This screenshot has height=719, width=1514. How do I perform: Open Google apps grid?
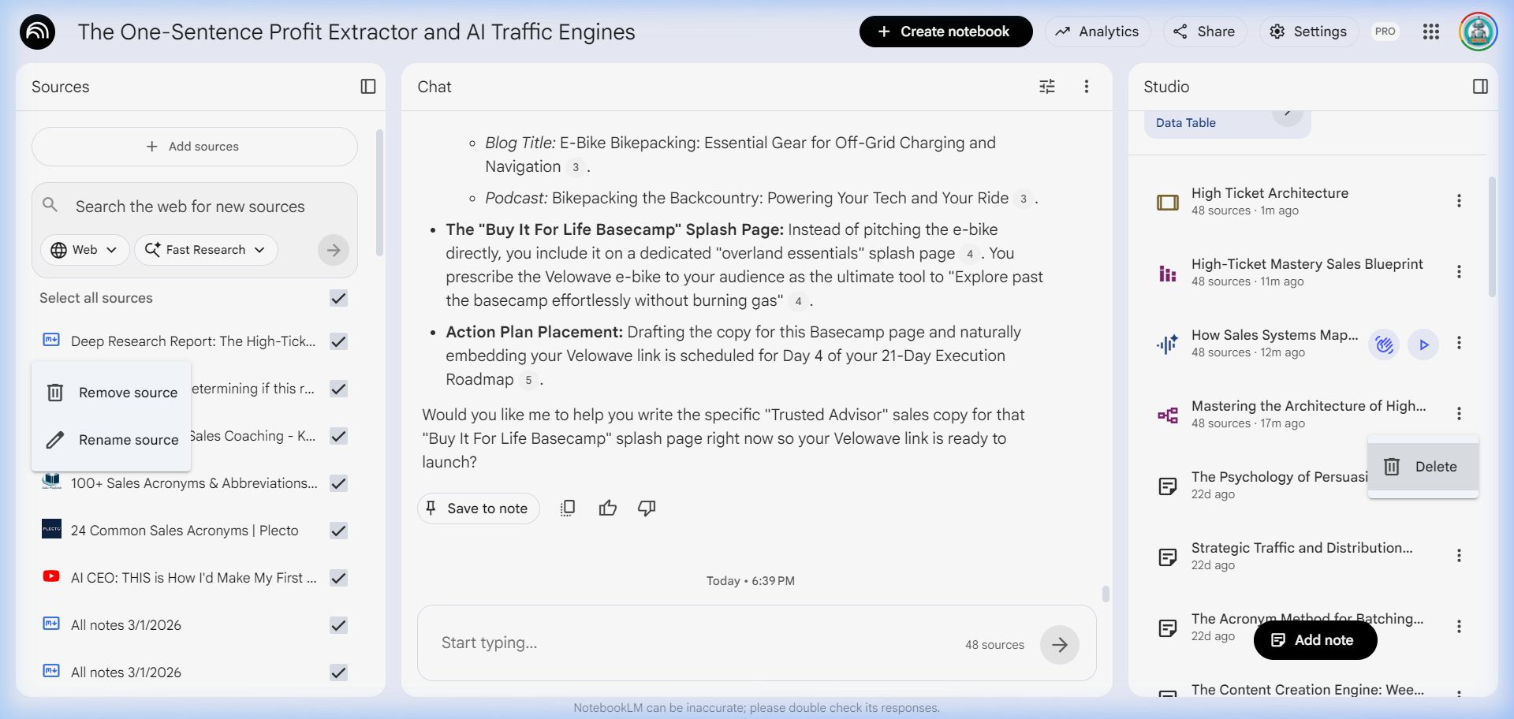click(1430, 32)
